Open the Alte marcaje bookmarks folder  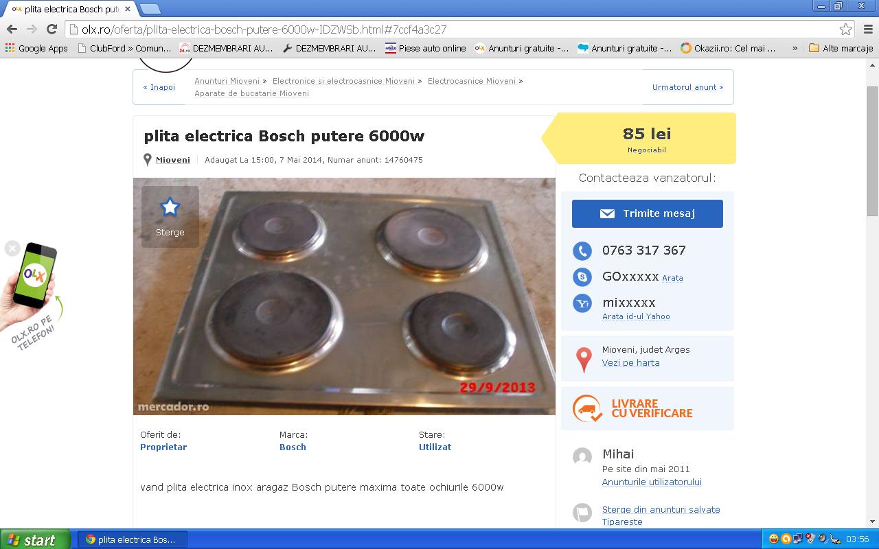(x=841, y=48)
